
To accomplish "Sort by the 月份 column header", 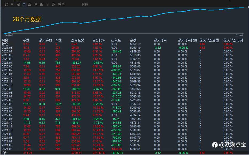I will pyautogui.click(x=5, y=40).
